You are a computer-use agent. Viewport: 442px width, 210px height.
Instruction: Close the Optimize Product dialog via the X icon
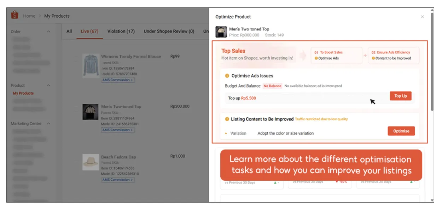[x=422, y=17]
